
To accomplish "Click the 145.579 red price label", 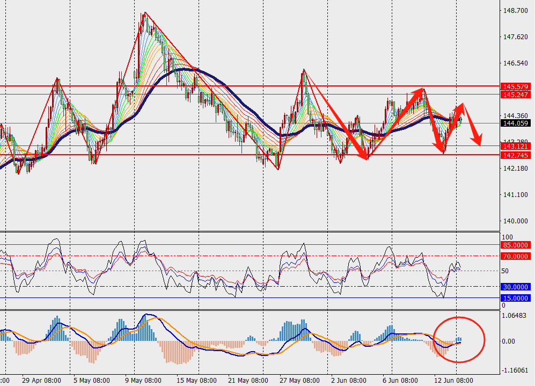I will [515, 86].
